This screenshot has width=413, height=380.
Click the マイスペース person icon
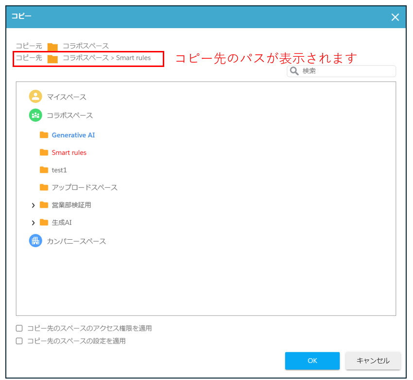[x=35, y=96]
